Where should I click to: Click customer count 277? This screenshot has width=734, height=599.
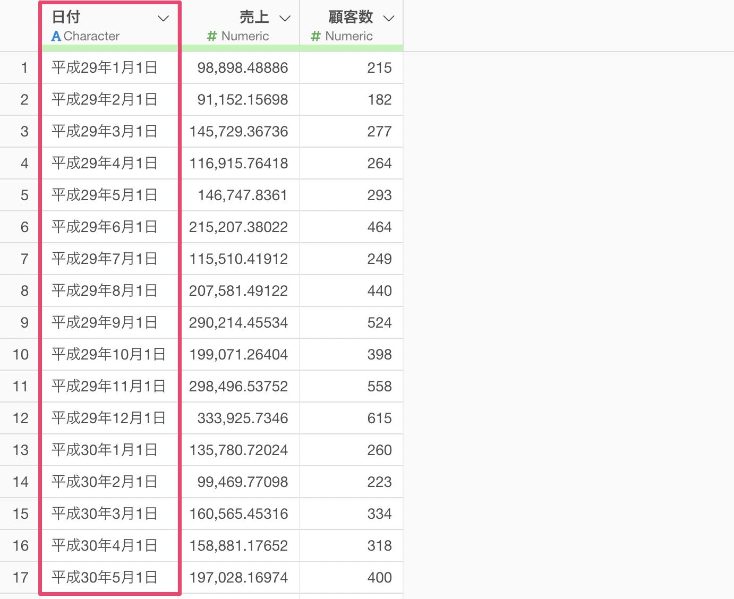(380, 132)
